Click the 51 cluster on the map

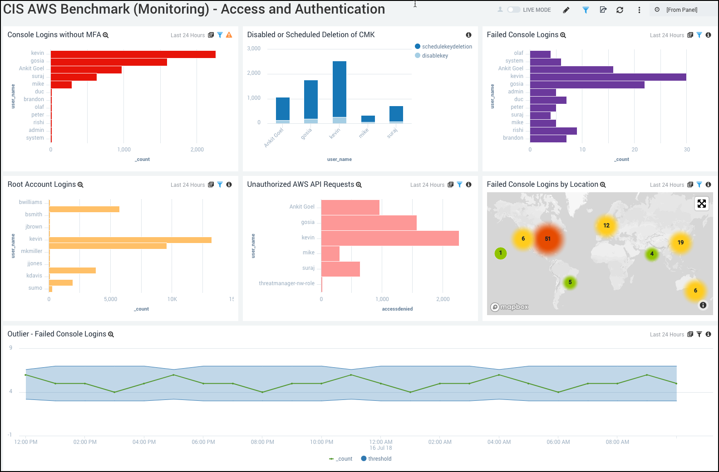548,239
